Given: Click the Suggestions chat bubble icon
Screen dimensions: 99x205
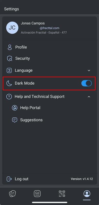Looking at the screenshot, I should coord(15,120).
